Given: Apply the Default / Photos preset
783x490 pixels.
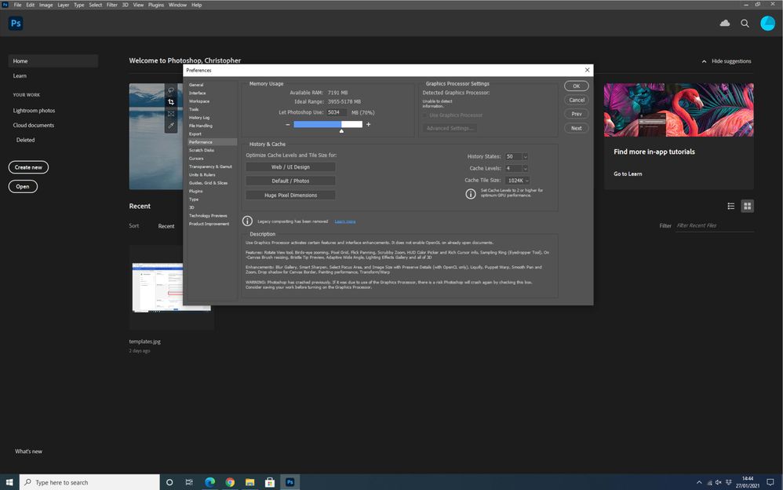Looking at the screenshot, I should [x=290, y=181].
